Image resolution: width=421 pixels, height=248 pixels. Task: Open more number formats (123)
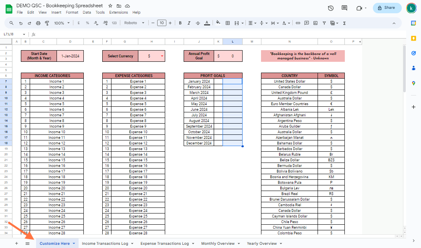pyautogui.click(x=114, y=23)
